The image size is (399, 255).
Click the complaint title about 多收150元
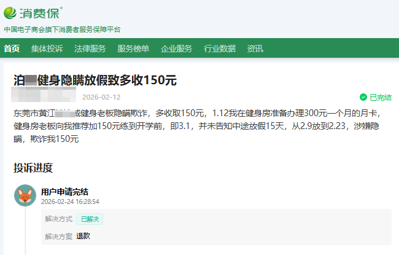tap(95, 80)
